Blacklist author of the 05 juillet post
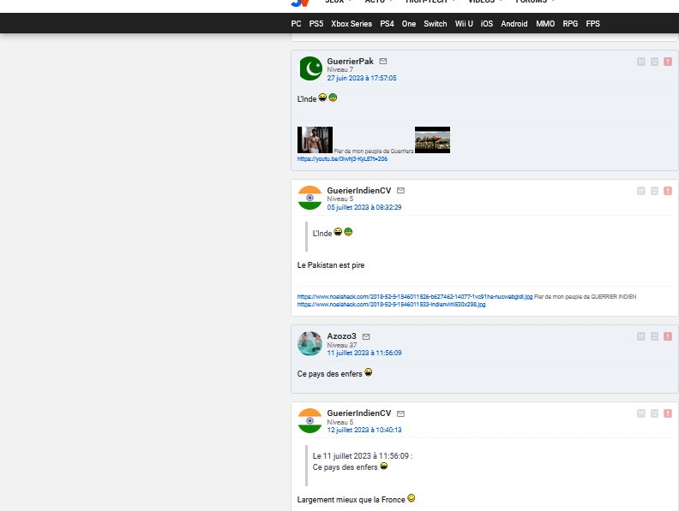This screenshot has width=679, height=511. click(654, 191)
